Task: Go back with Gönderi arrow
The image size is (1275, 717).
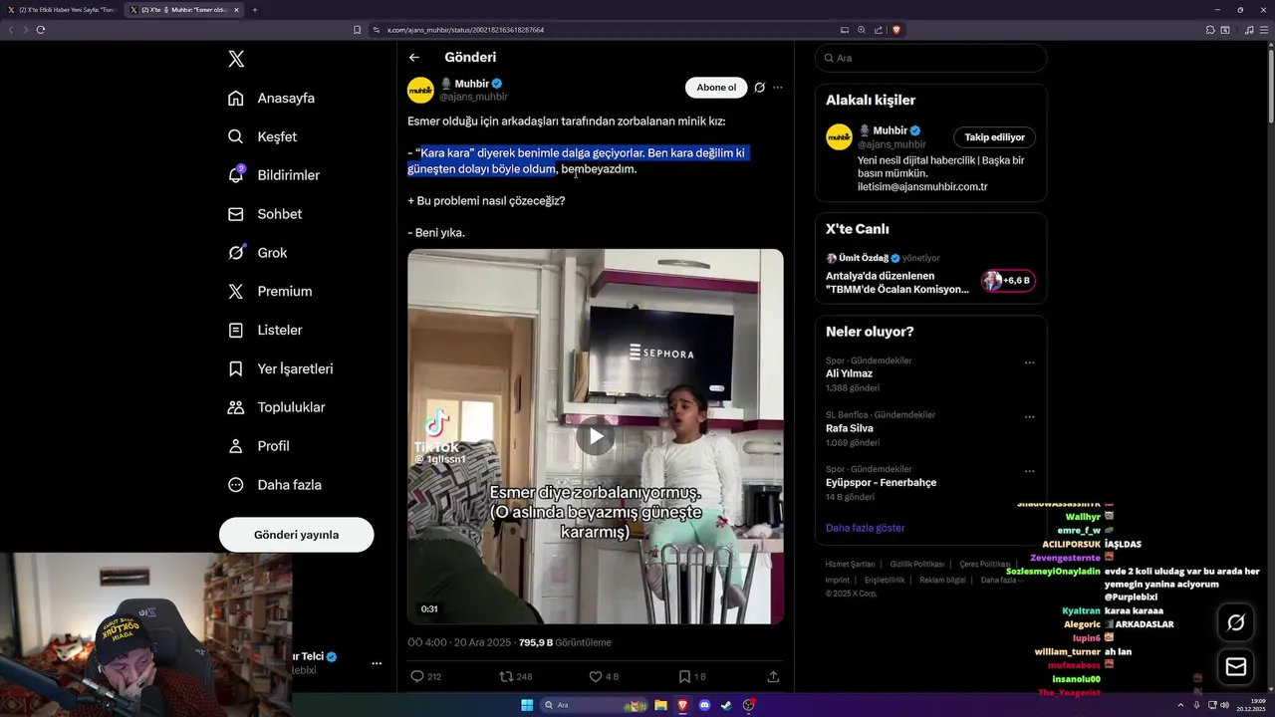Action: point(414,58)
